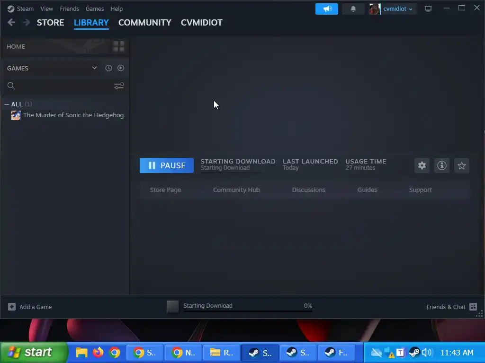Click the network warning tray icon

pos(389,353)
